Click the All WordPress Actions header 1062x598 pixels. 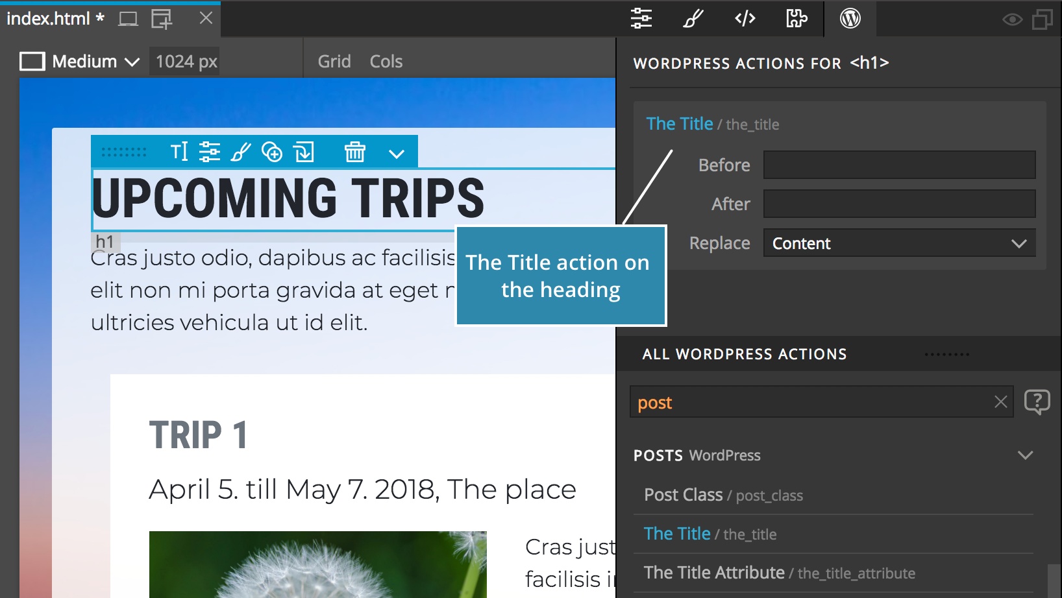(x=745, y=354)
